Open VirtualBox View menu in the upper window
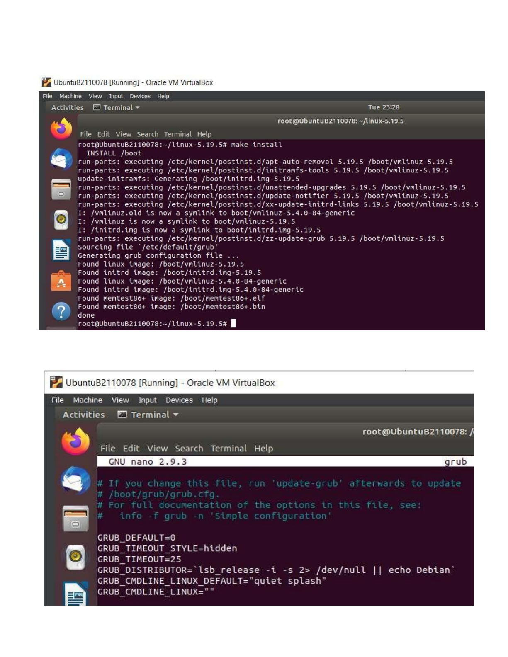The image size is (508, 657). 95,96
